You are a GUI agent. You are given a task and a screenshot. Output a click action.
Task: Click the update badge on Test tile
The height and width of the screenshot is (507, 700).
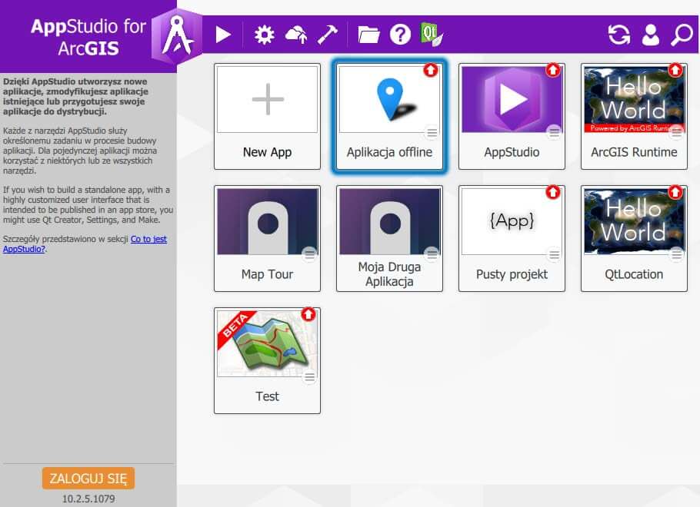point(308,314)
